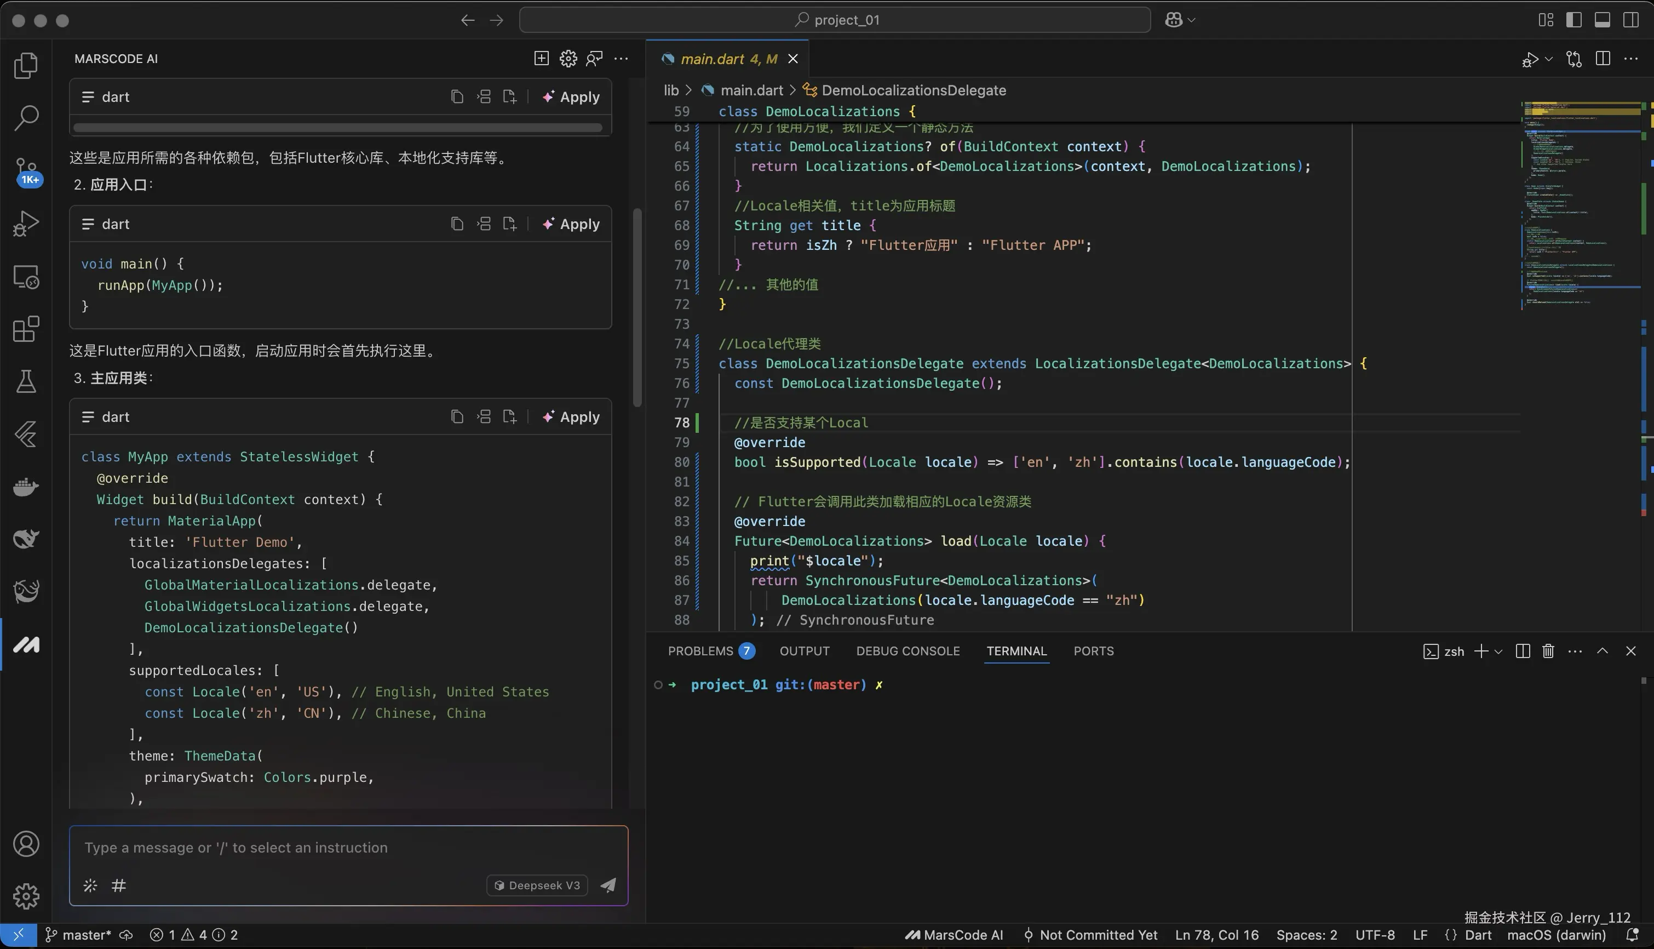The height and width of the screenshot is (949, 1654).
Task: Switch to the DEBUG CONSOLE tab
Action: pos(908,651)
